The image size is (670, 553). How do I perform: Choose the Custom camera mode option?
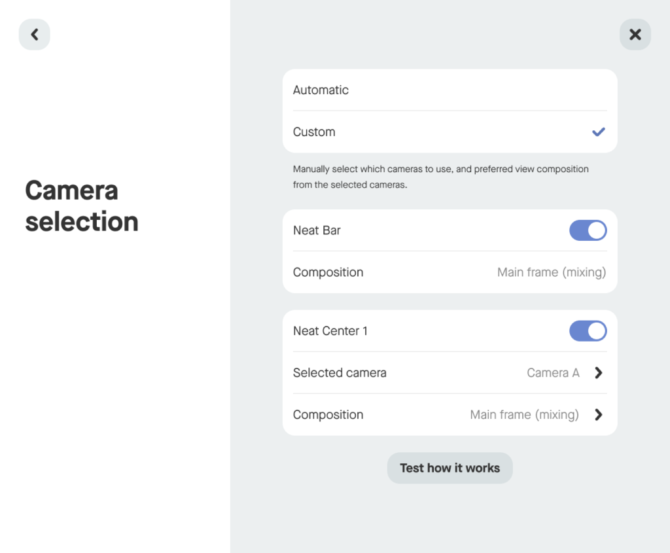[x=314, y=132]
